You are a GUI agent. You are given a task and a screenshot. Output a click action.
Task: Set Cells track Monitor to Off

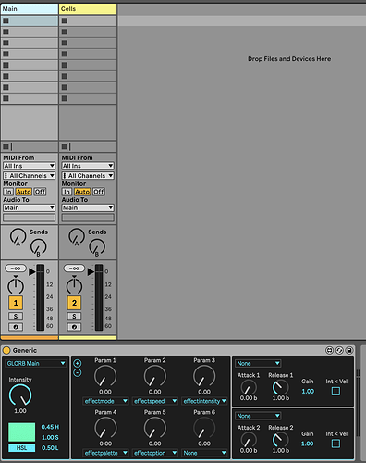99,192
